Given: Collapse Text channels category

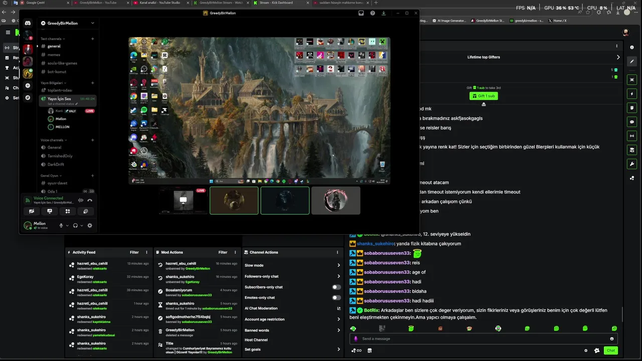Looking at the screenshot, I should [x=53, y=39].
